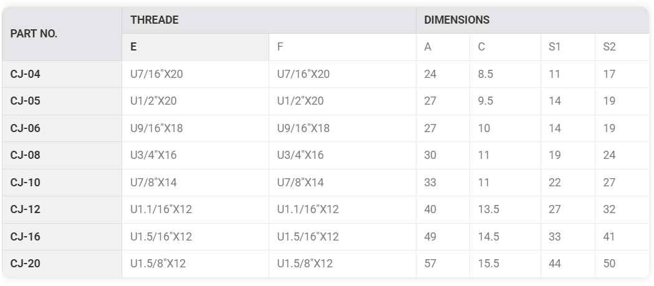The width and height of the screenshot is (654, 286).
Task: Click the DIMENSIONS header cell
Action: 532,20
